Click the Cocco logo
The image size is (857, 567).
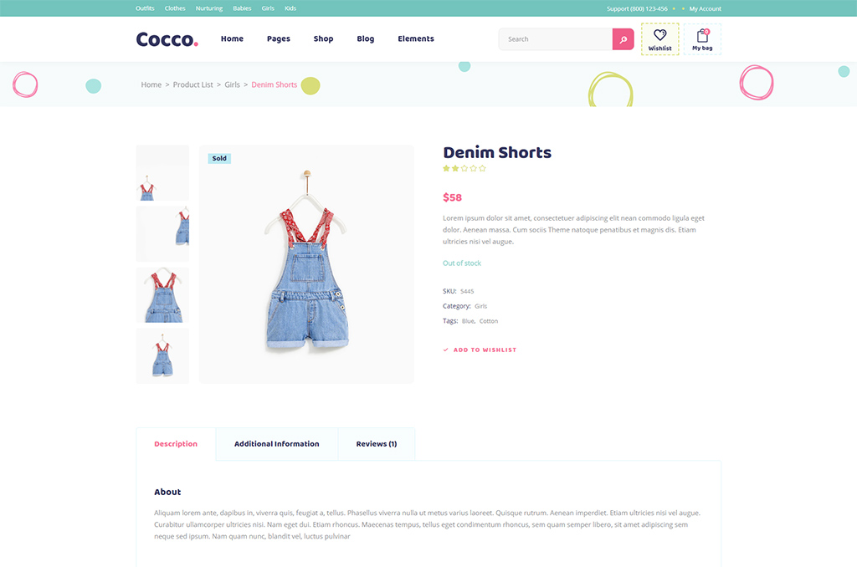tap(167, 39)
